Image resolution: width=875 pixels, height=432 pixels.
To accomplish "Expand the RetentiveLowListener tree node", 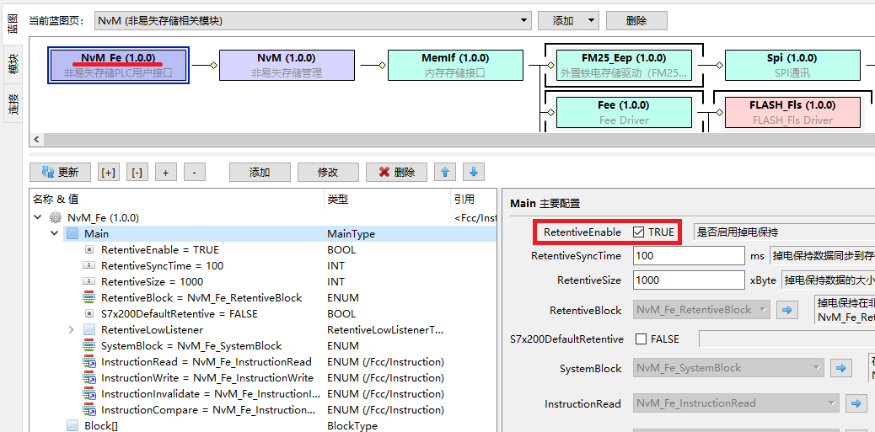I will (x=72, y=330).
